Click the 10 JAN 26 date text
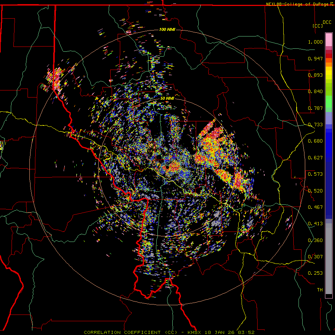This screenshot has height=335, width=335. coord(220,332)
